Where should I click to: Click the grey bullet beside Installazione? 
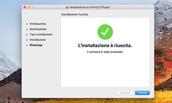click(x=27, y=40)
